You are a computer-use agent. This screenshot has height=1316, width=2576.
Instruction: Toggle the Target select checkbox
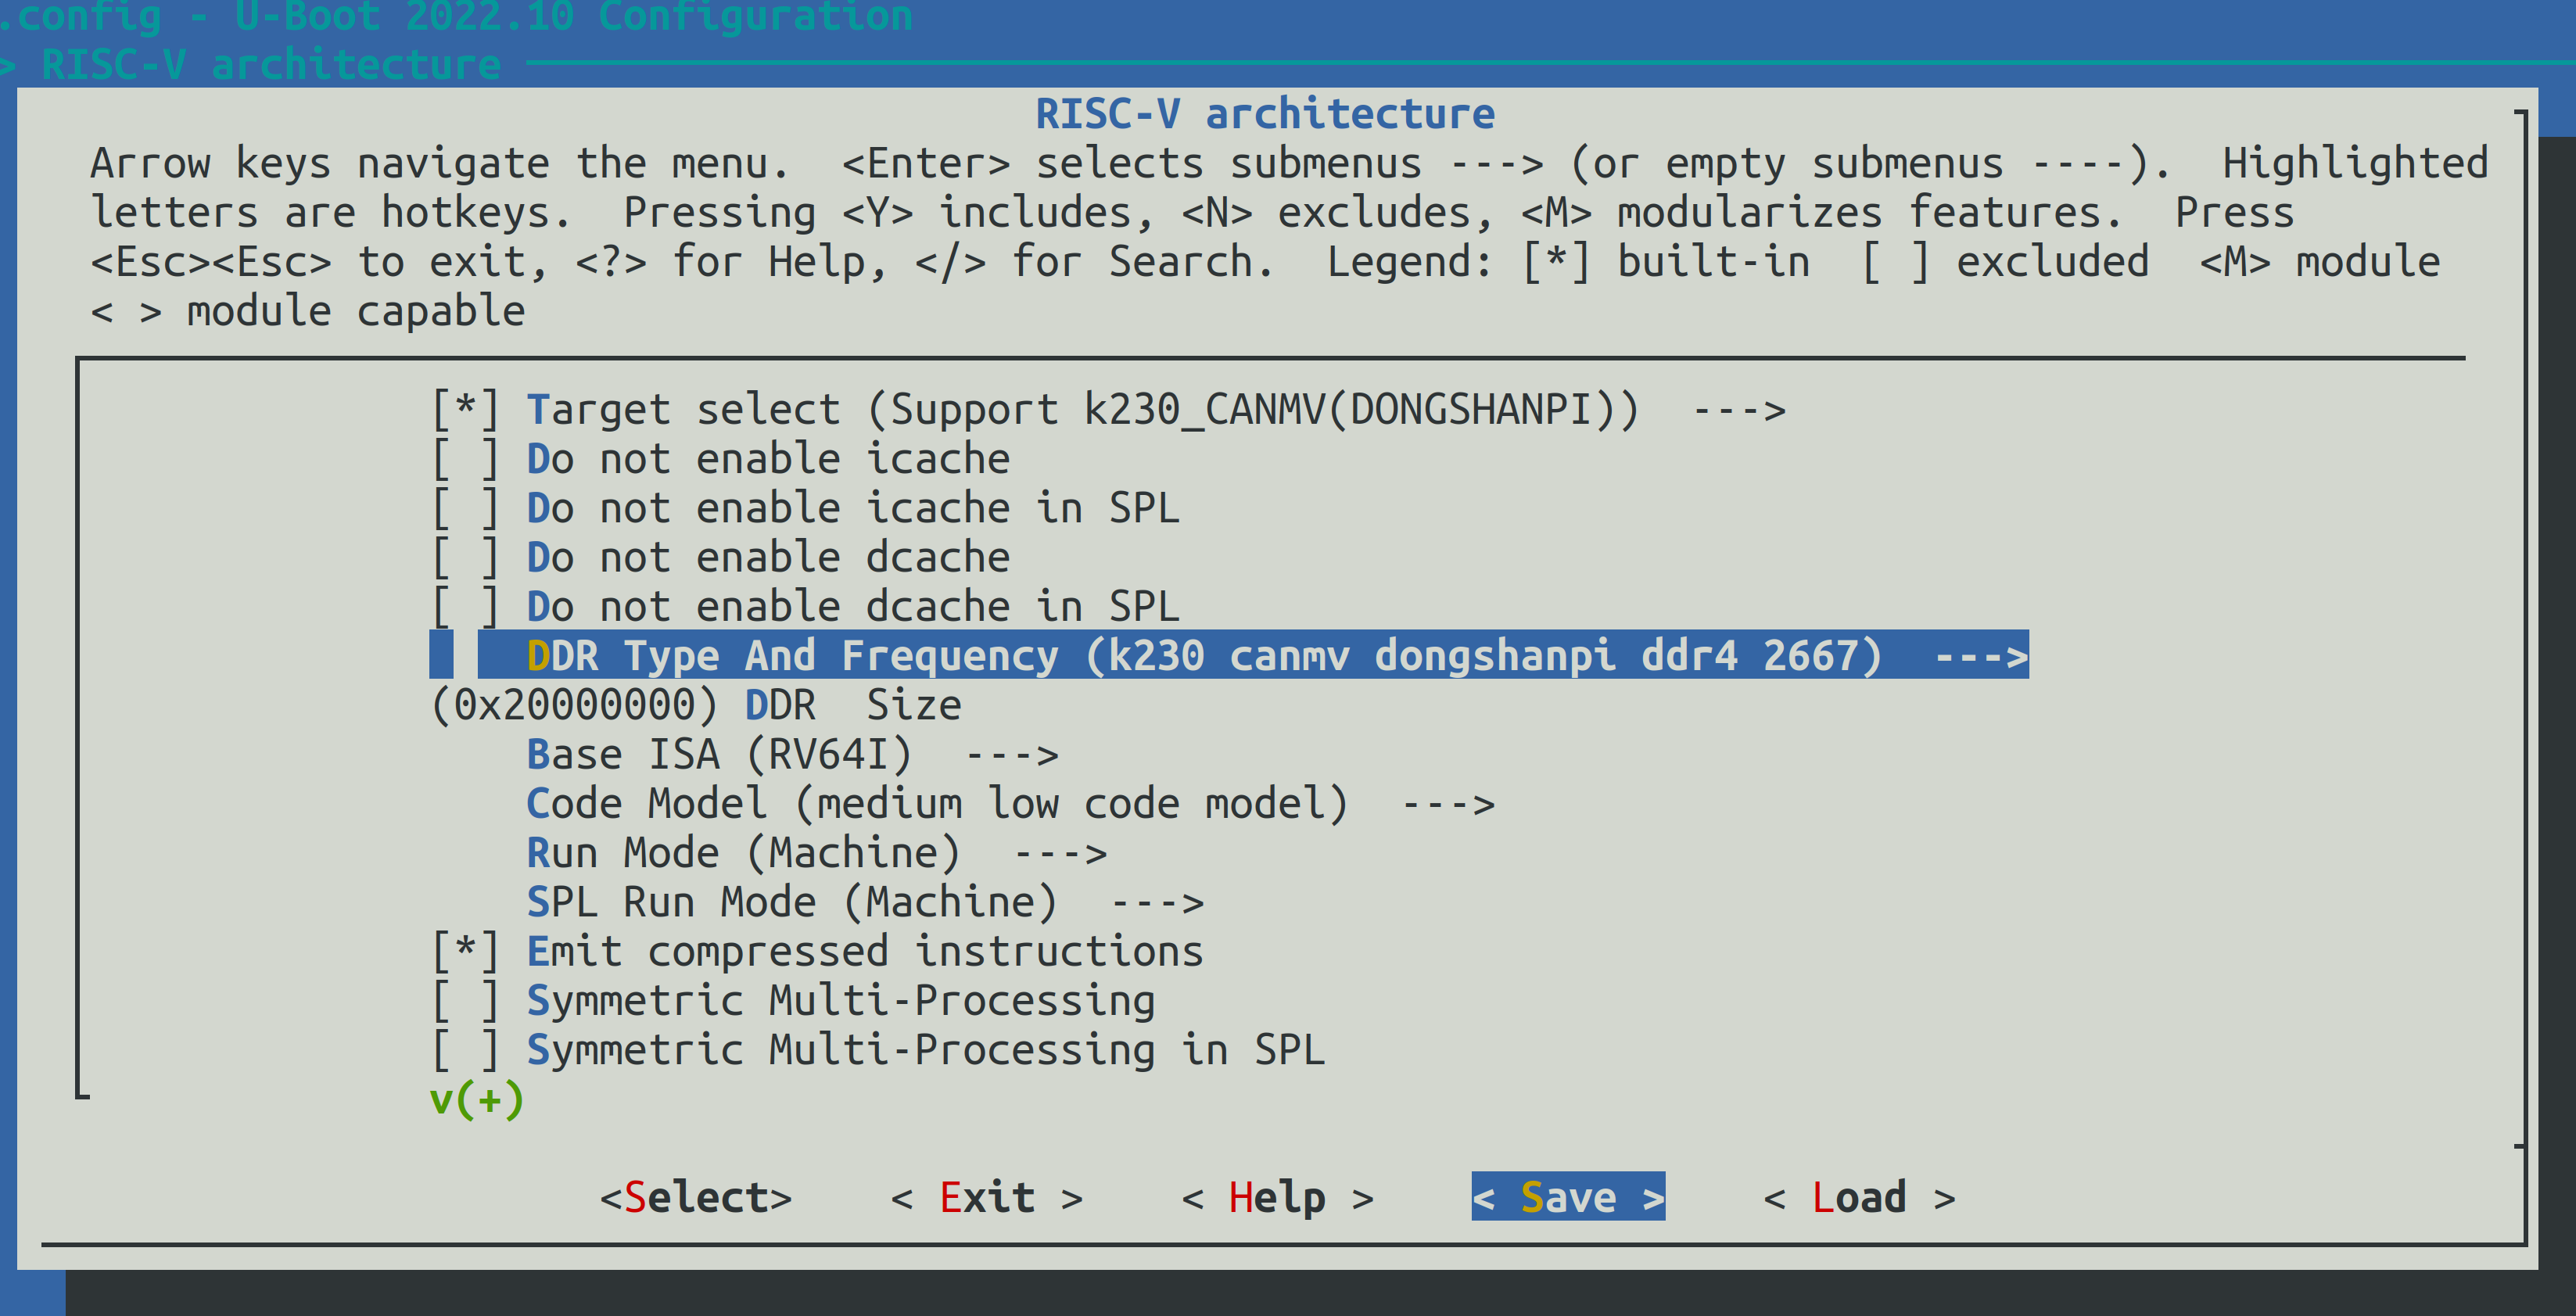(x=465, y=410)
